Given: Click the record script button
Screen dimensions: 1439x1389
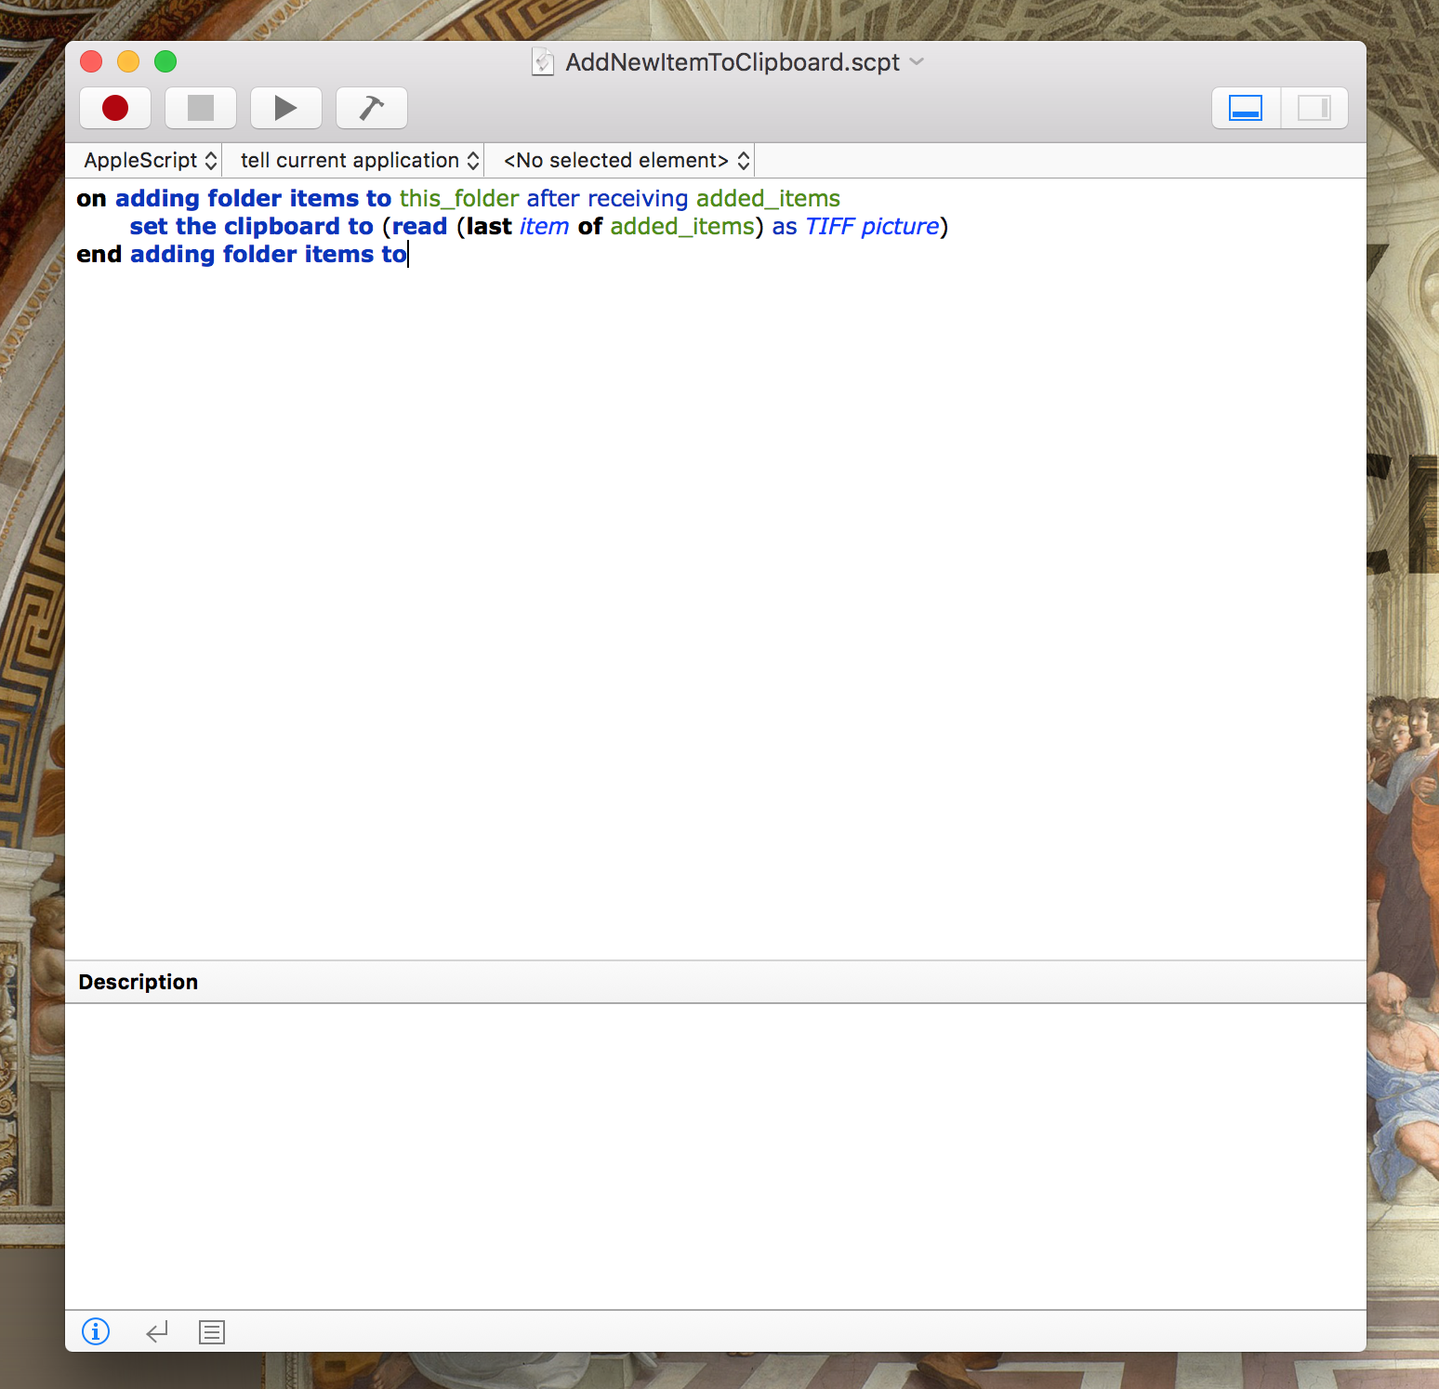Looking at the screenshot, I should tap(115, 107).
